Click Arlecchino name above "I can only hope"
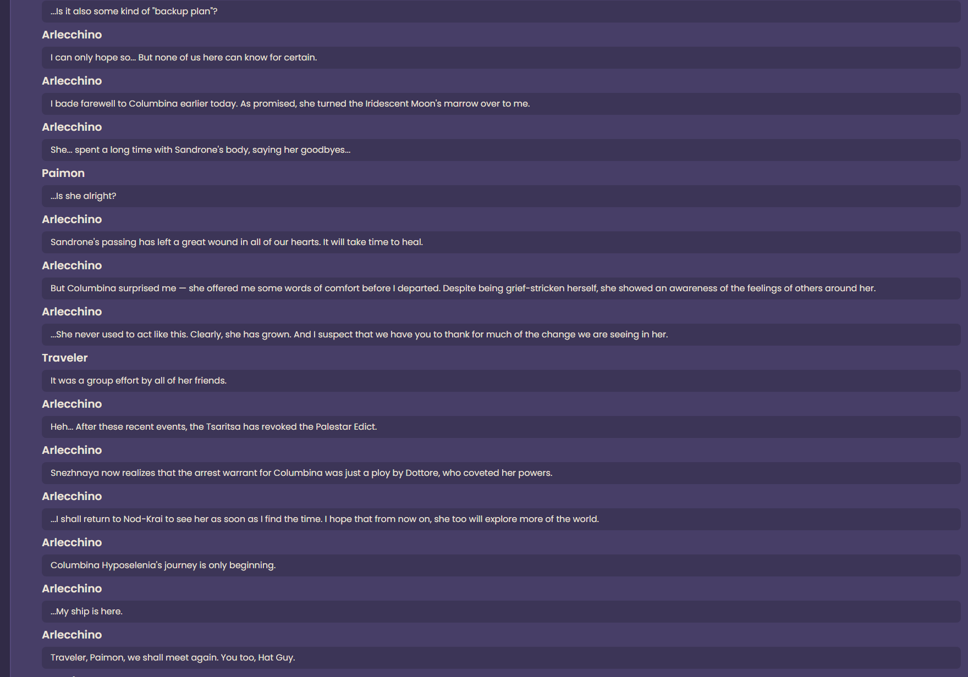The image size is (968, 677). (72, 35)
